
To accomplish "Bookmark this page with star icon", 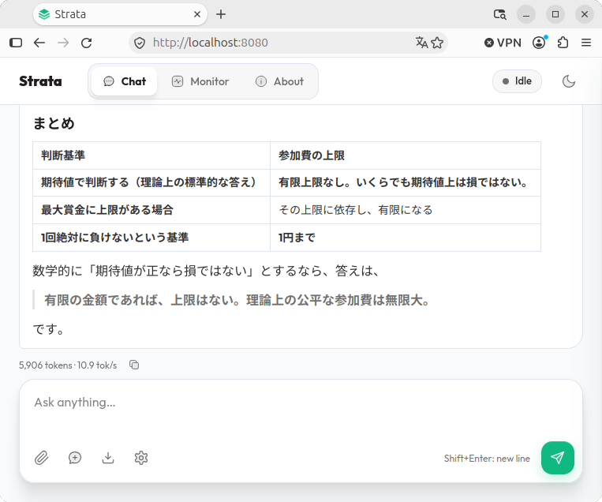I will 437,43.
